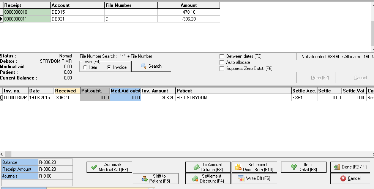The width and height of the screenshot is (374, 189).
Task: Click Automark Medical Aid (F7) button
Action: click(x=110, y=167)
